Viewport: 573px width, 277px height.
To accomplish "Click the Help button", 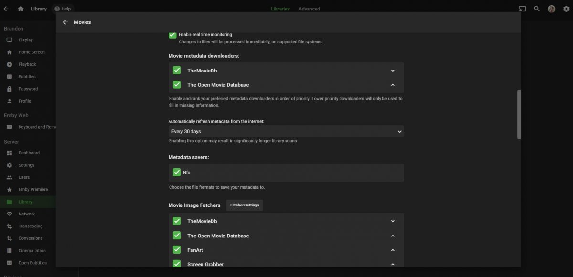I will pos(63,9).
